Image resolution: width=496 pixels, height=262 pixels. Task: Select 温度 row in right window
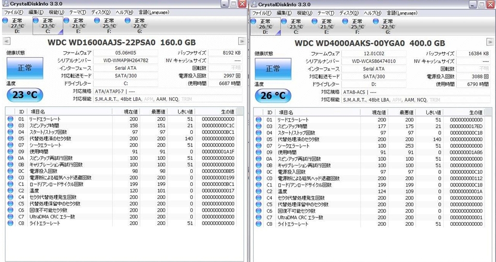click(369, 191)
